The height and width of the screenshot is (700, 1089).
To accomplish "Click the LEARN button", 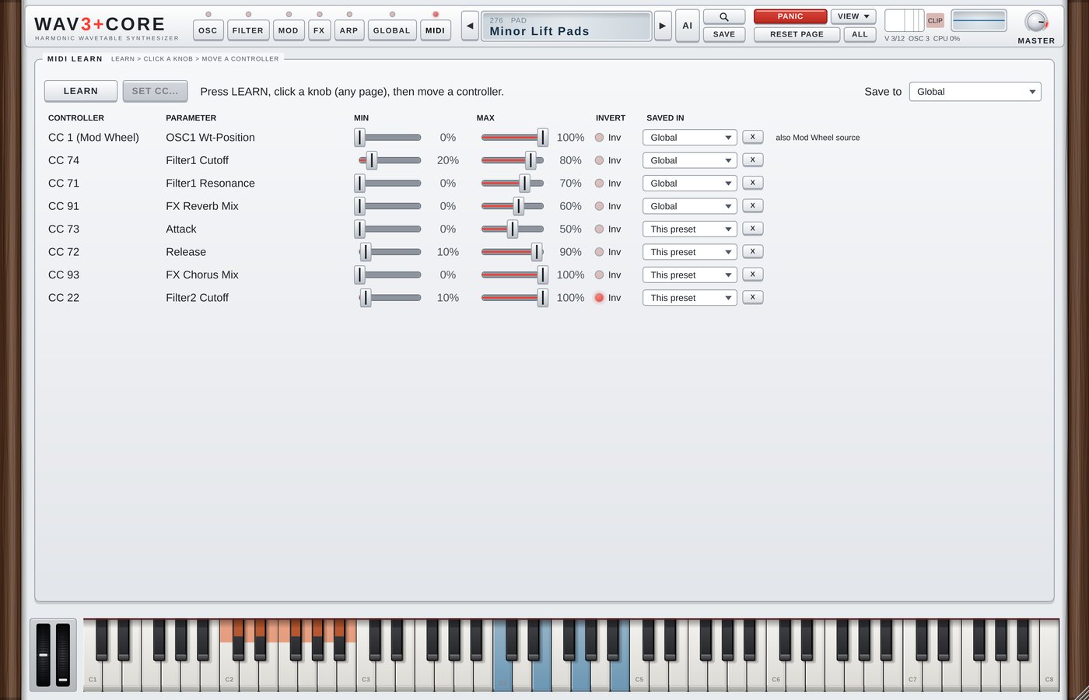I will pyautogui.click(x=81, y=91).
